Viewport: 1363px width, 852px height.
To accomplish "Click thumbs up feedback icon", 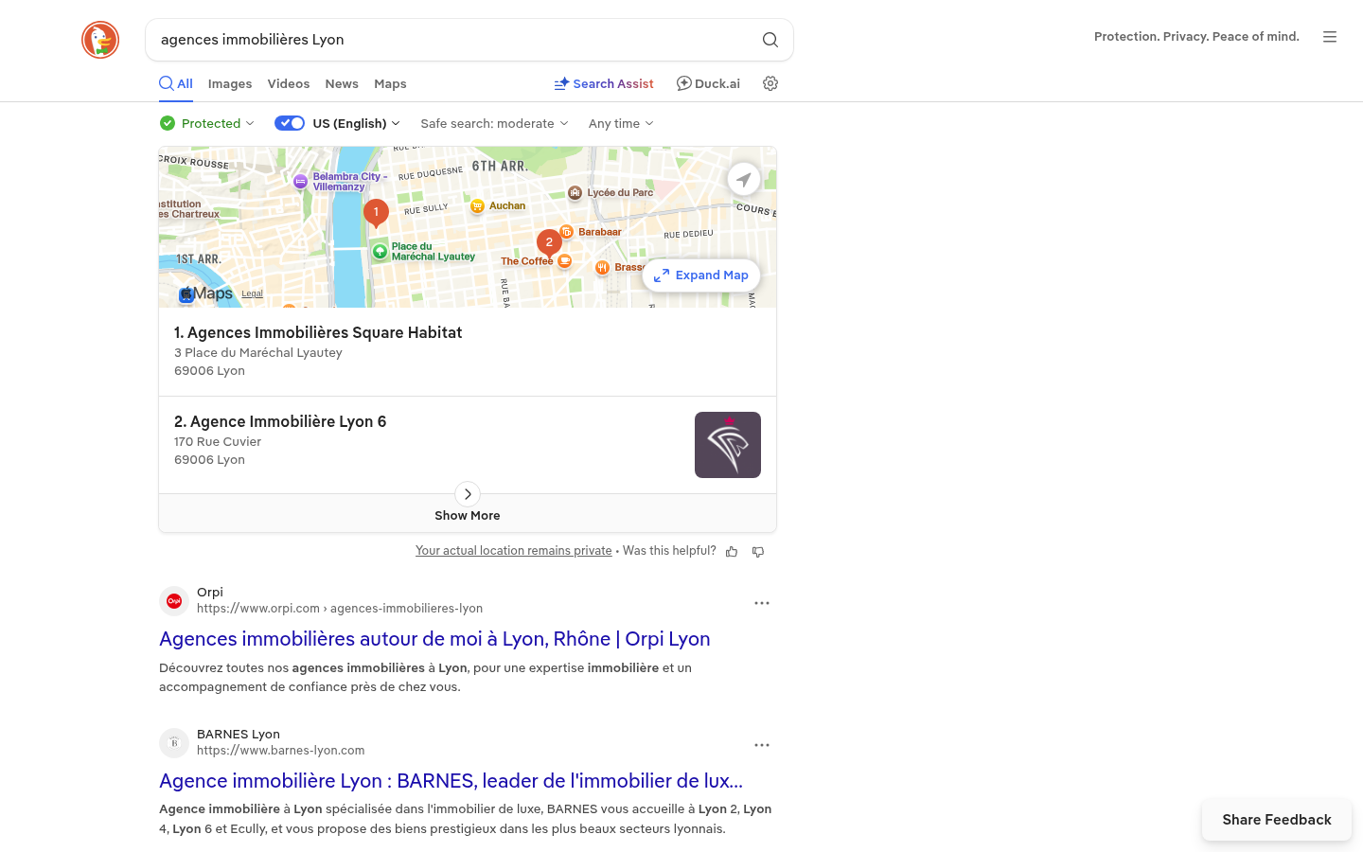I will click(732, 552).
